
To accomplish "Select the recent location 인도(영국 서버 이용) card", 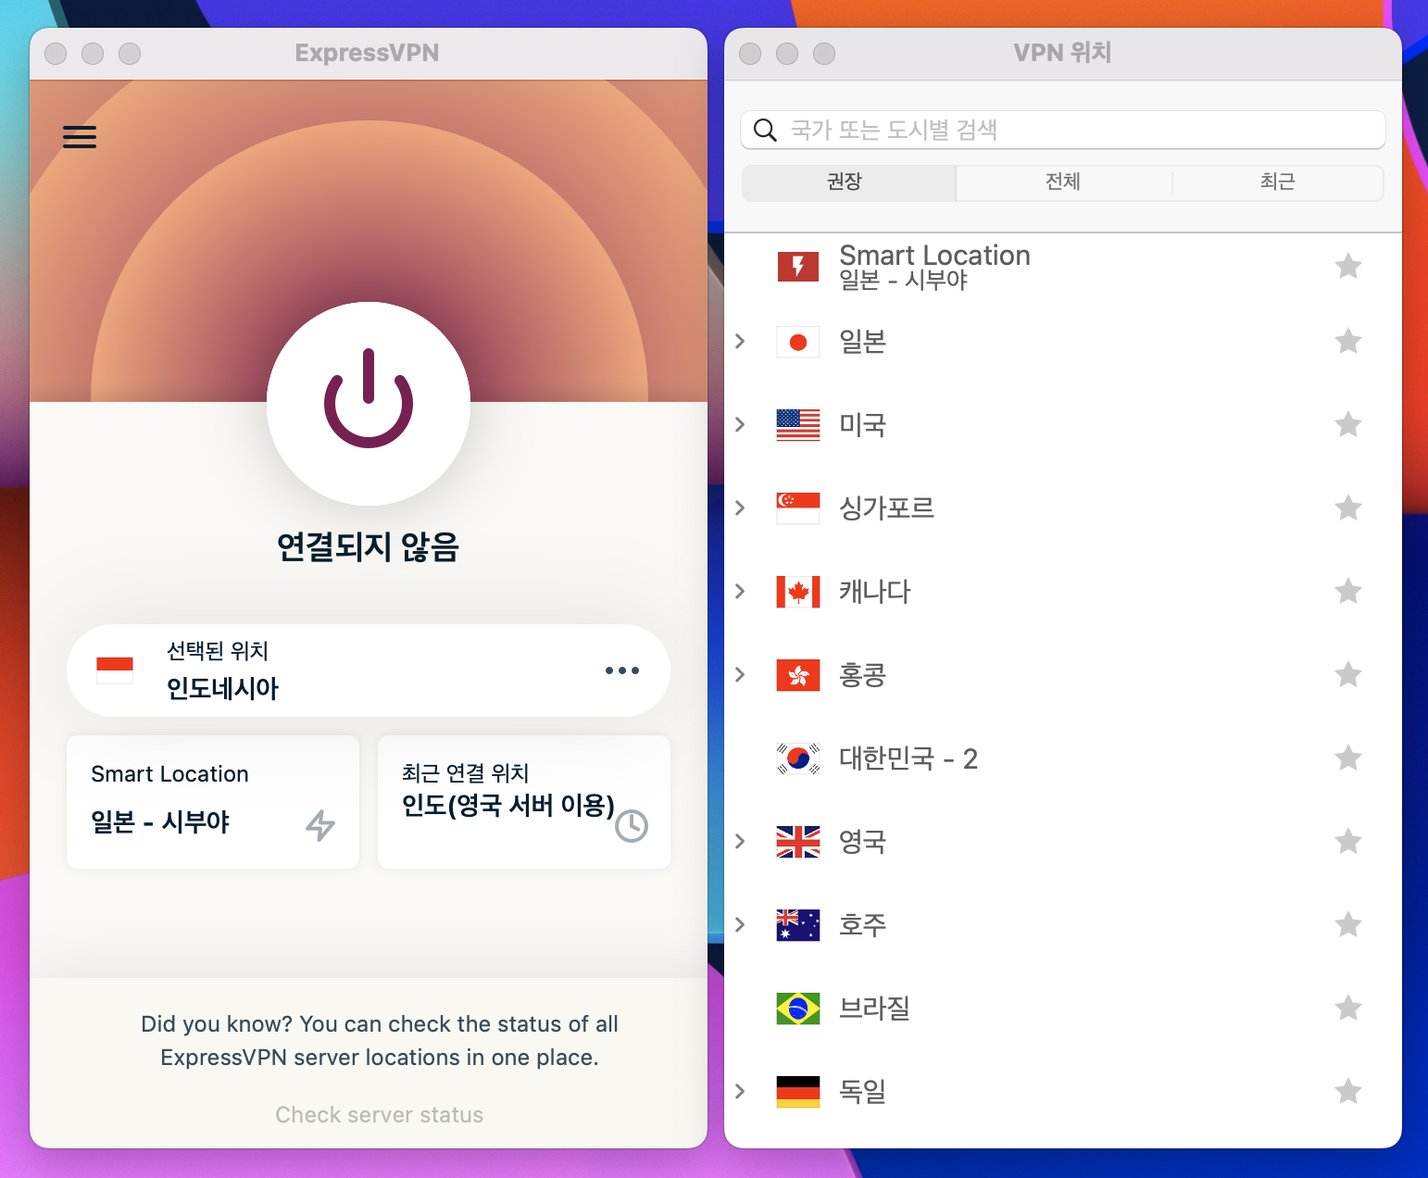I will click(524, 802).
